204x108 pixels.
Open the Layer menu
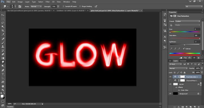tap(27, 2)
